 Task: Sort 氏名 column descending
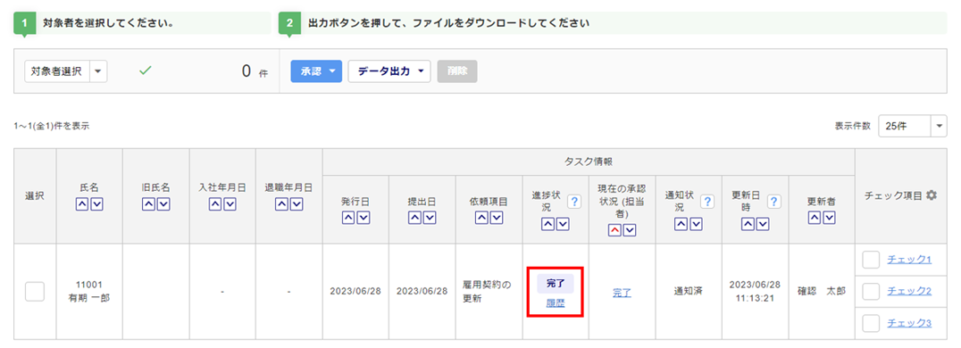click(x=96, y=205)
